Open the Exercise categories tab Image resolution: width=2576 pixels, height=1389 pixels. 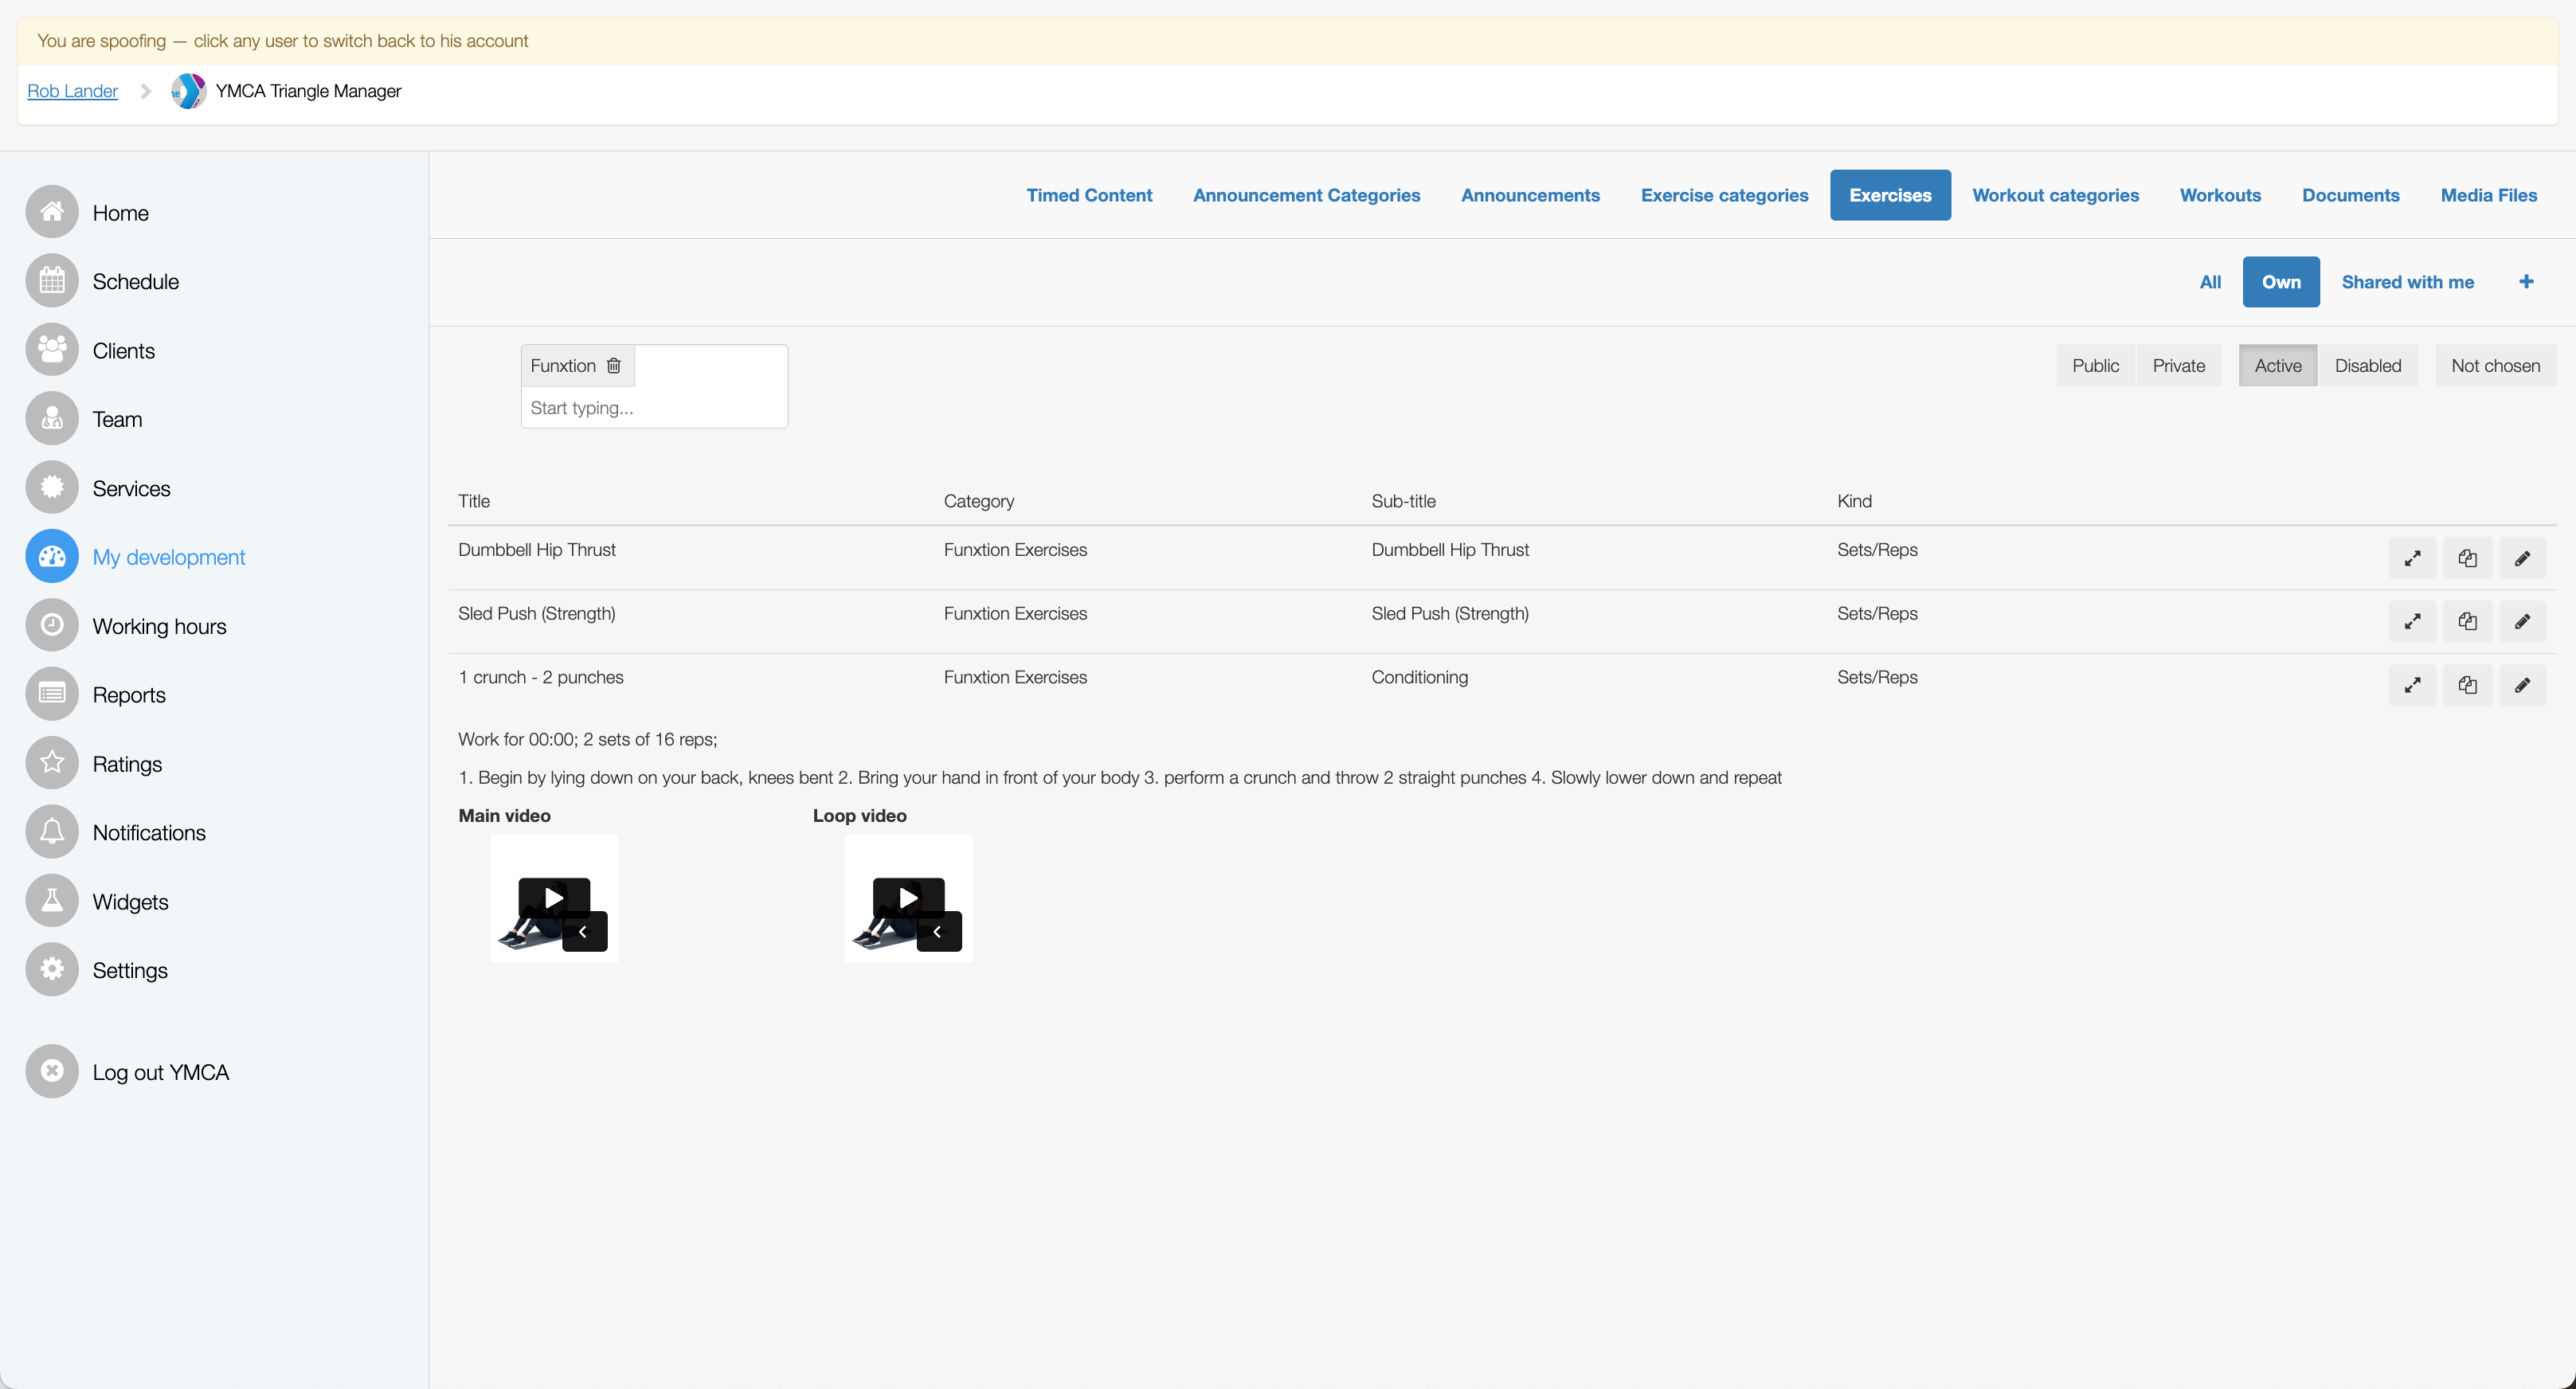(1724, 195)
